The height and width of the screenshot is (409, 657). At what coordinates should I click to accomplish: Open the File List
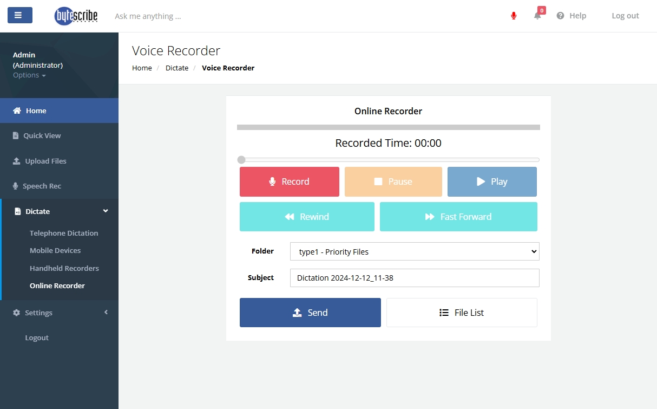(x=462, y=313)
